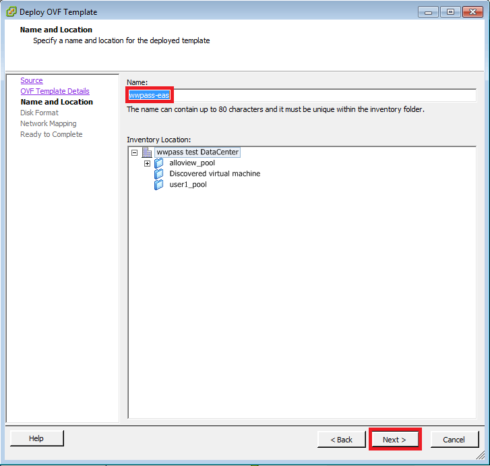Click the user1_pool folder icon
This screenshot has width=490, height=466.
pos(159,185)
